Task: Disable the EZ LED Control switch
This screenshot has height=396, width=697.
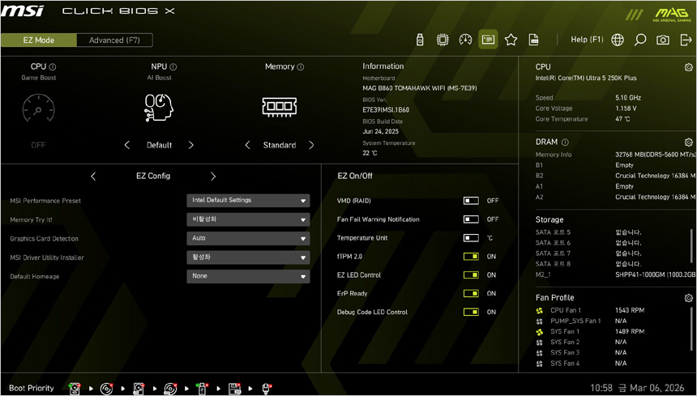Action: (x=471, y=275)
